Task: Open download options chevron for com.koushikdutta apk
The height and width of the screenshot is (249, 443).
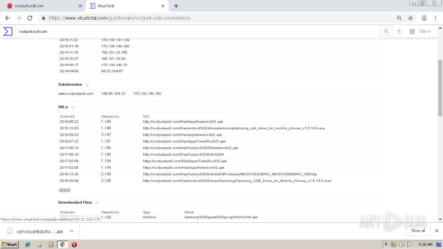Action: click(72, 231)
